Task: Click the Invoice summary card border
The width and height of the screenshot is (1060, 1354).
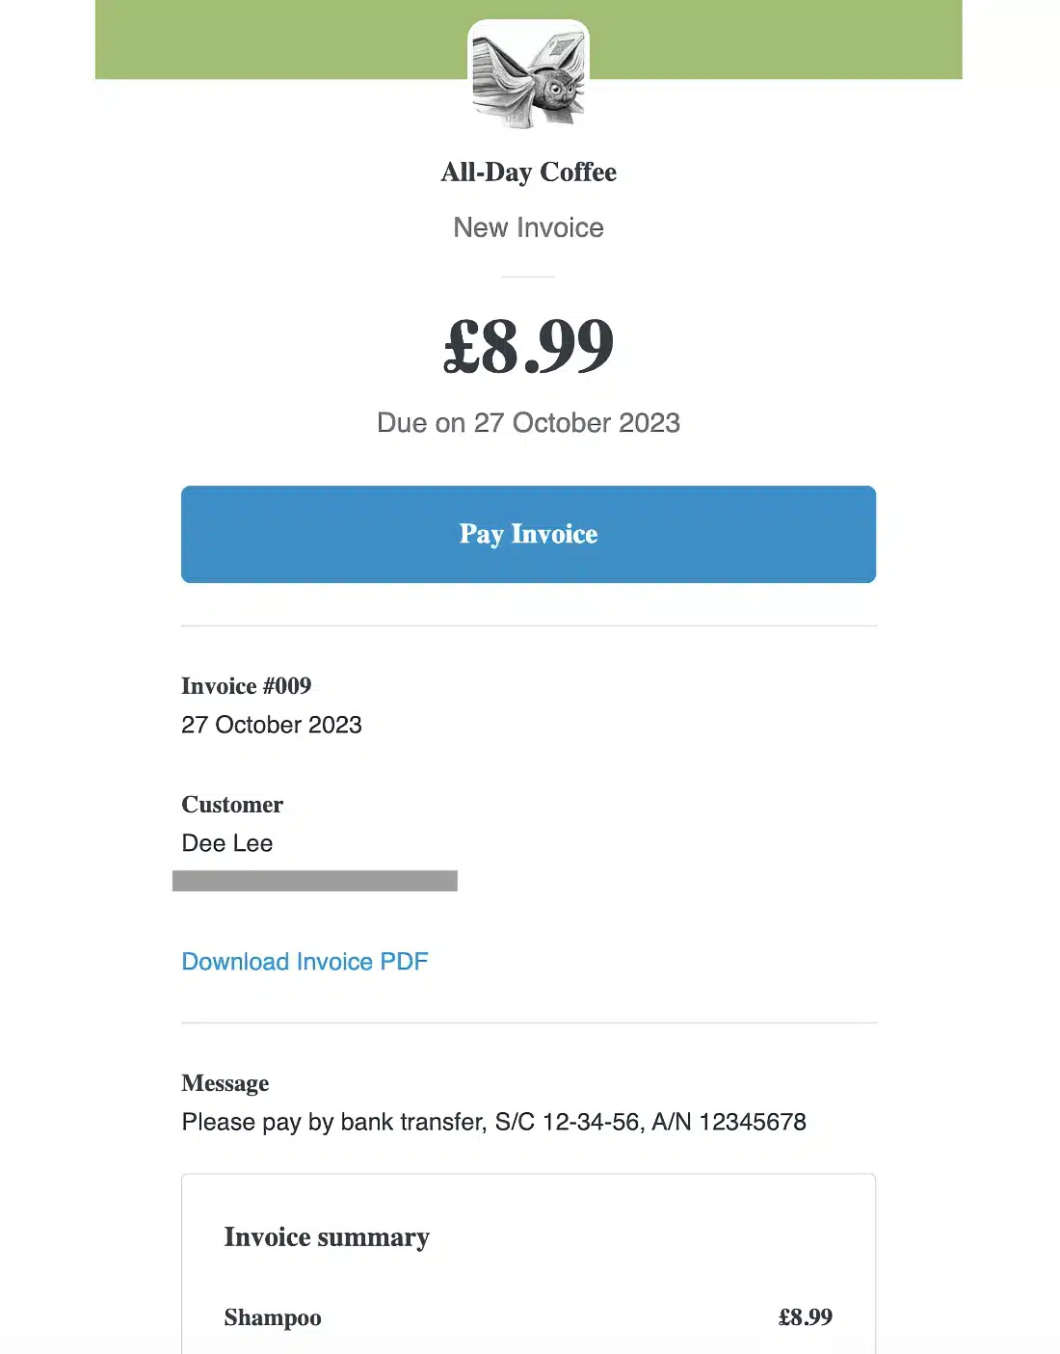Action: click(528, 1175)
